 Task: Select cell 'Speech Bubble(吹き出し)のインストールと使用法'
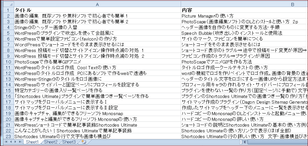pyautogui.click(x=244, y=33)
